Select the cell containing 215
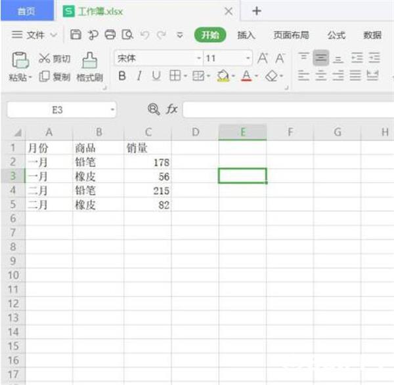 [148, 191]
